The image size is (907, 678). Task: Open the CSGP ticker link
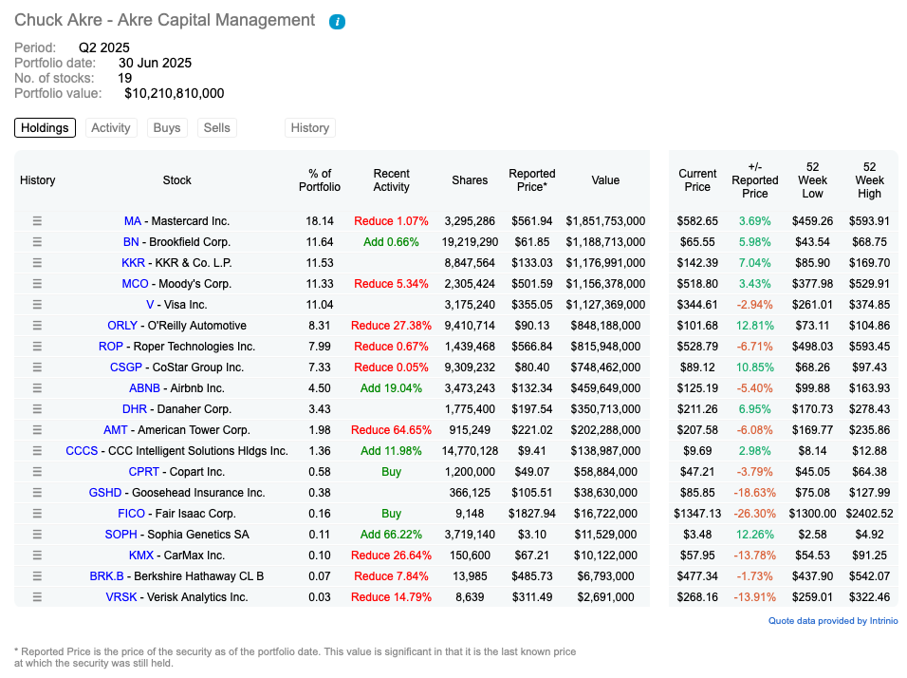point(125,367)
